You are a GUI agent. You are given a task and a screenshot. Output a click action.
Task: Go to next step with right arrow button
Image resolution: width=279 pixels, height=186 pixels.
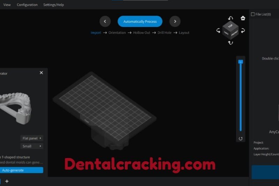[x=175, y=21]
